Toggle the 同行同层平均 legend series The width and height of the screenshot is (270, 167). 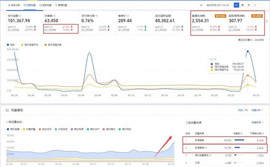click(30, 45)
